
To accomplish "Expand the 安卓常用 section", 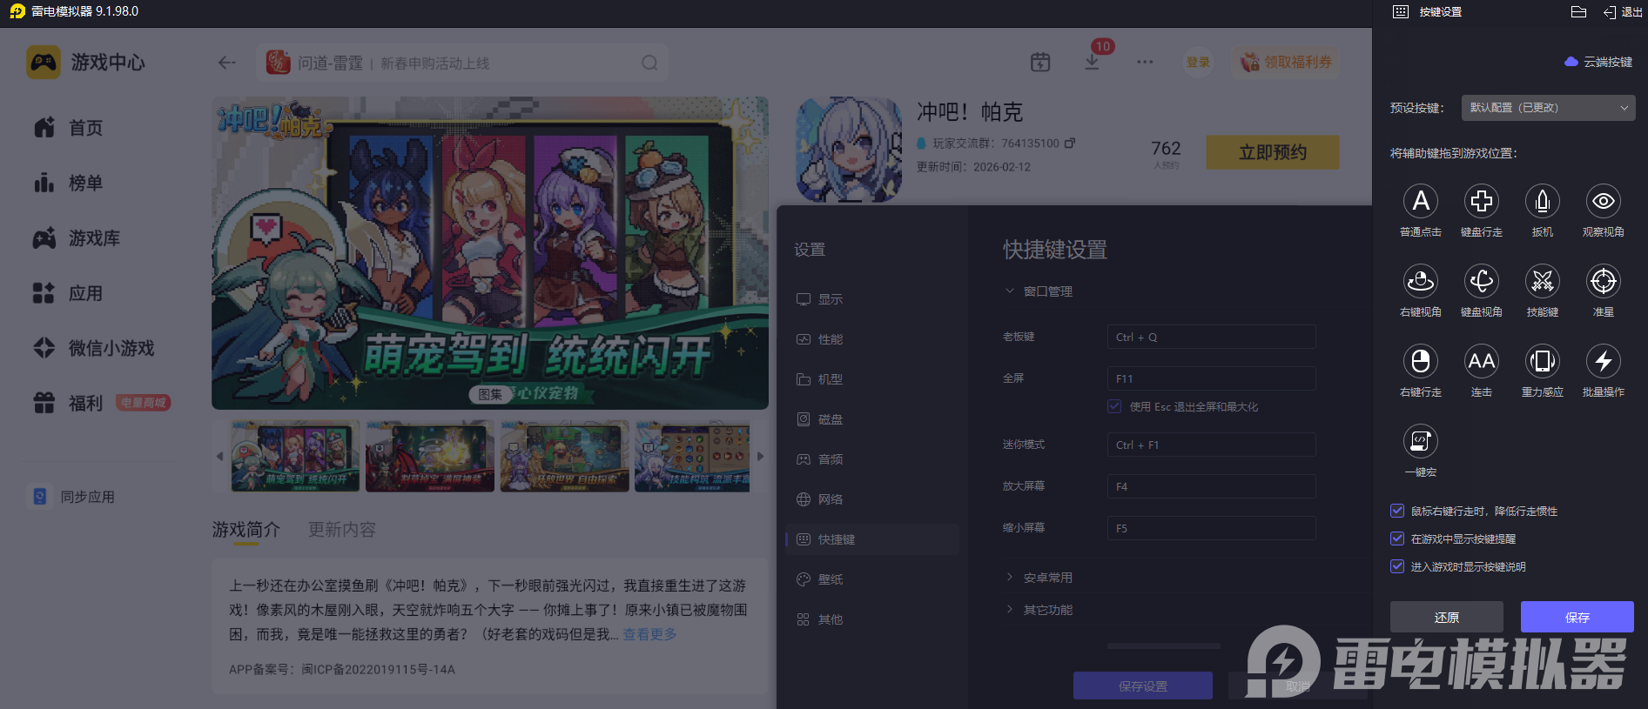I will [x=1039, y=578].
